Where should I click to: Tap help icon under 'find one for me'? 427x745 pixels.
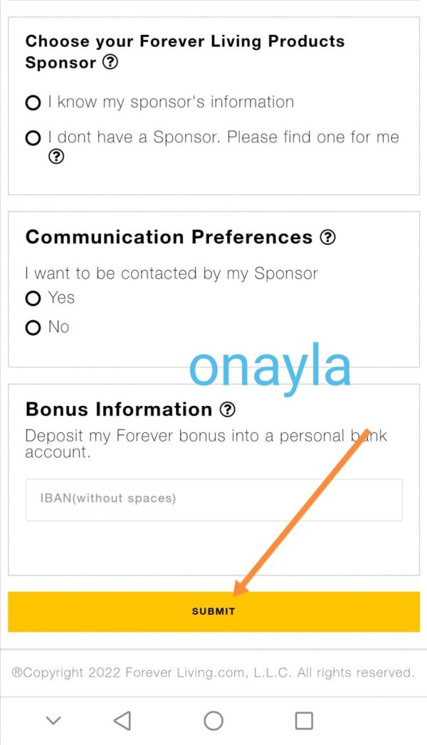tap(56, 157)
